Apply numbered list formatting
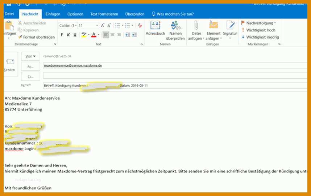The width and height of the screenshot is (311, 196). 128,26
